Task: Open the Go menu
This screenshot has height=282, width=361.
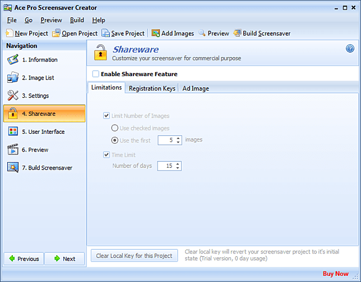Action: tap(29, 20)
